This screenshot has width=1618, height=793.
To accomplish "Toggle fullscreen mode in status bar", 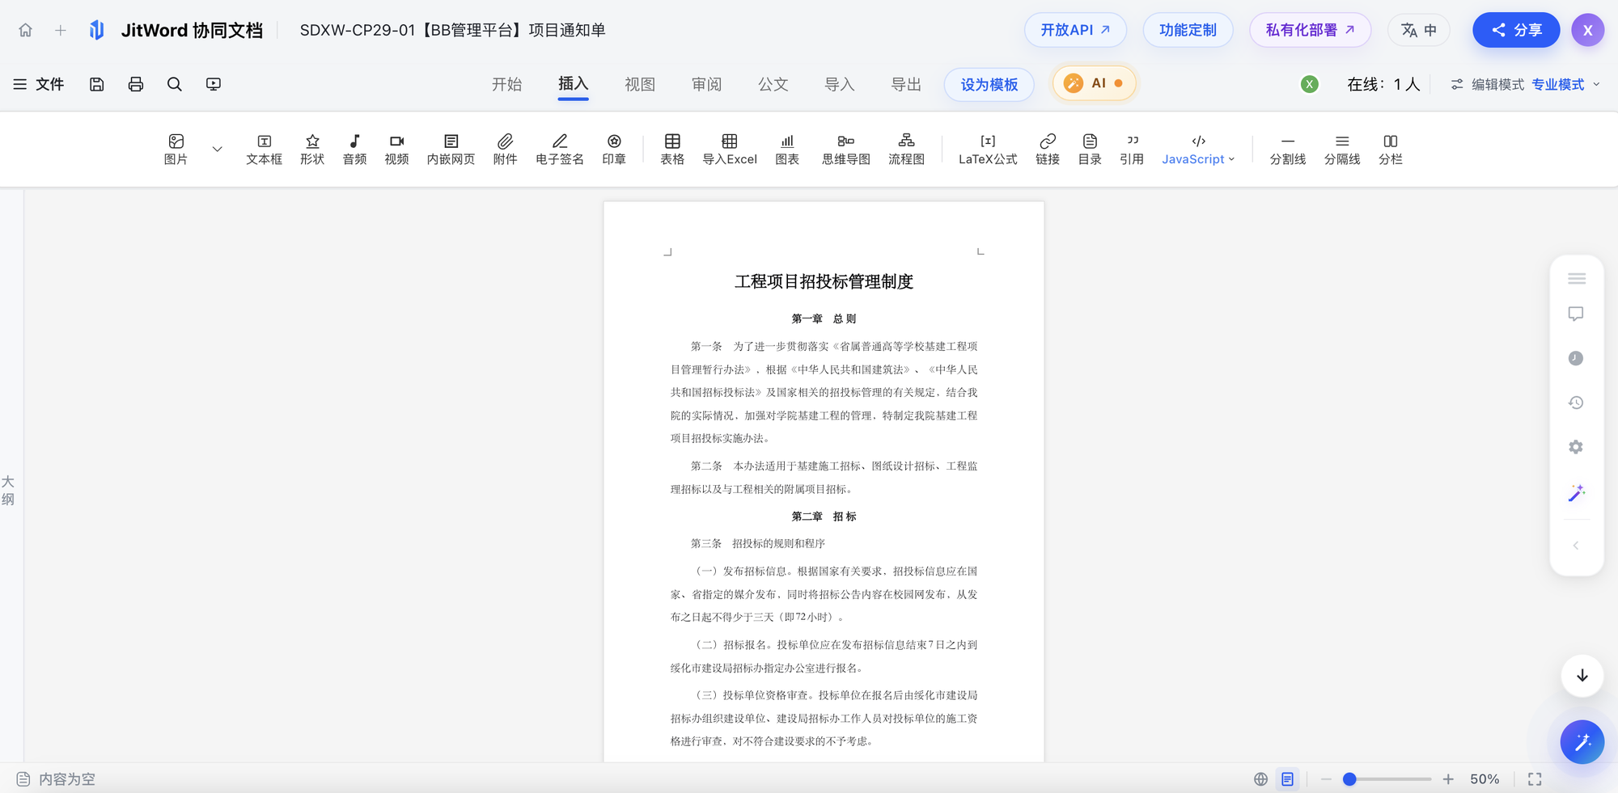I will tap(1535, 779).
